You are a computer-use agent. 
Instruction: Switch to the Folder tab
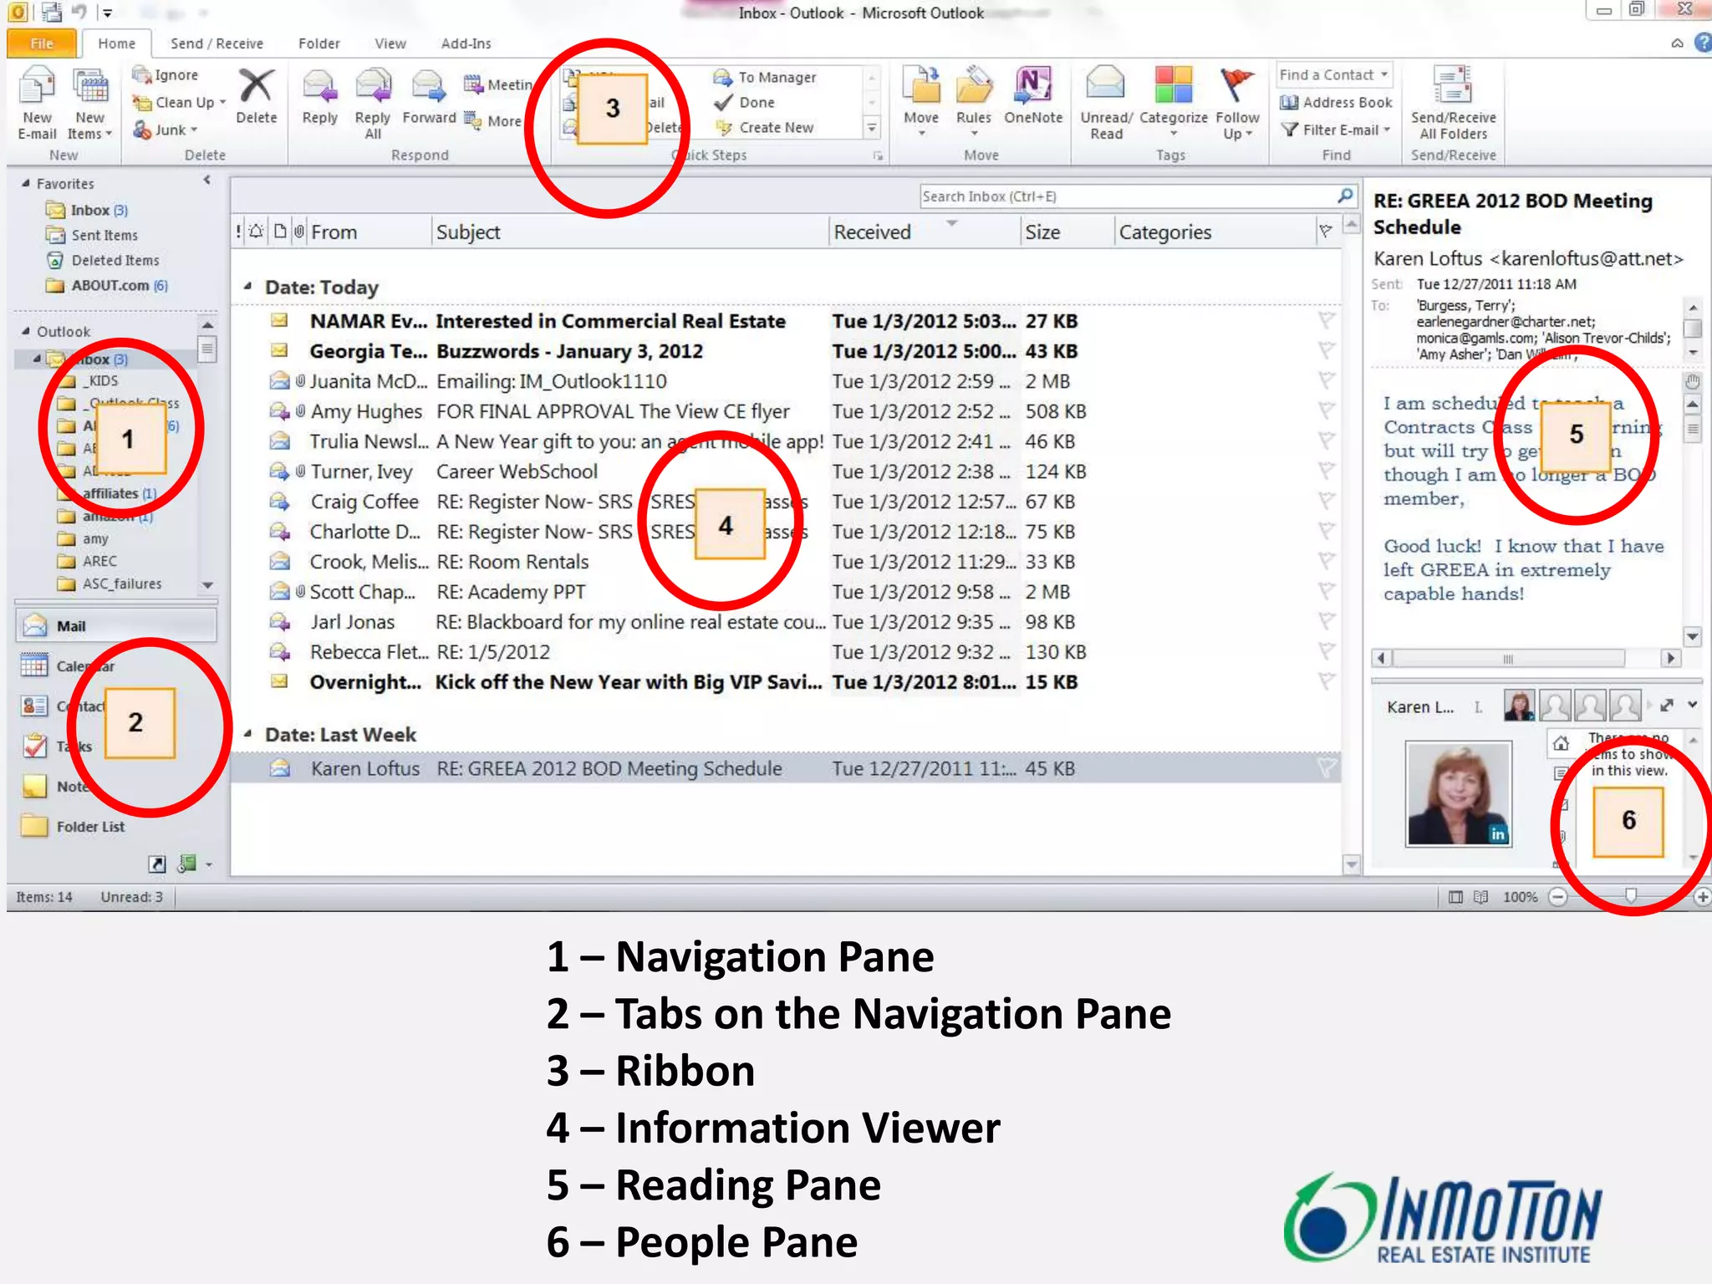(319, 43)
